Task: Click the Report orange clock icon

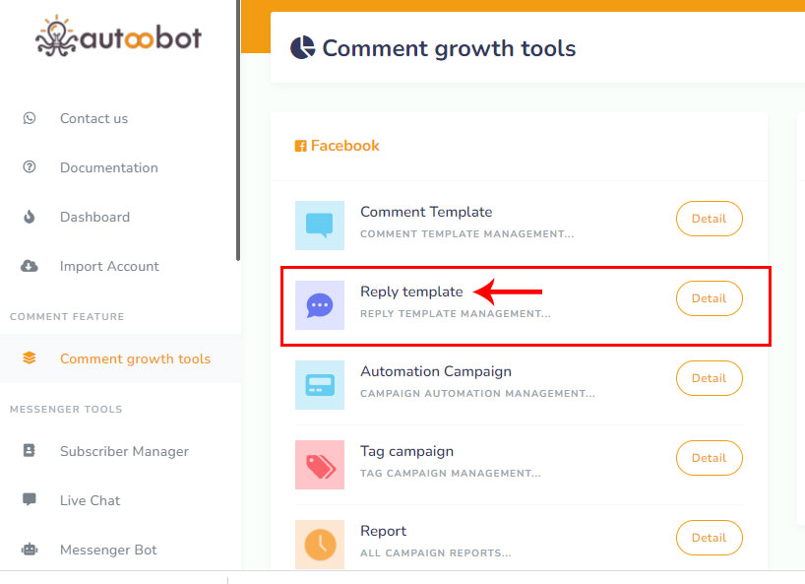Action: point(320,544)
